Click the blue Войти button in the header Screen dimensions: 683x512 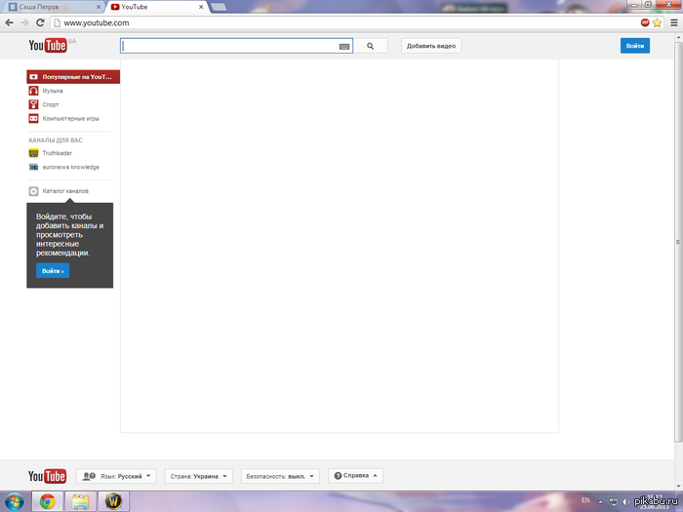(x=634, y=46)
